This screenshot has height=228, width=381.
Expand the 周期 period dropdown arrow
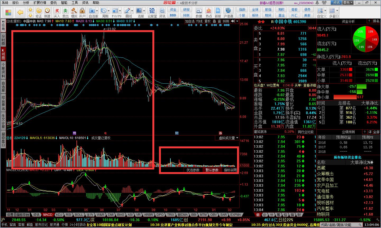point(108,11)
